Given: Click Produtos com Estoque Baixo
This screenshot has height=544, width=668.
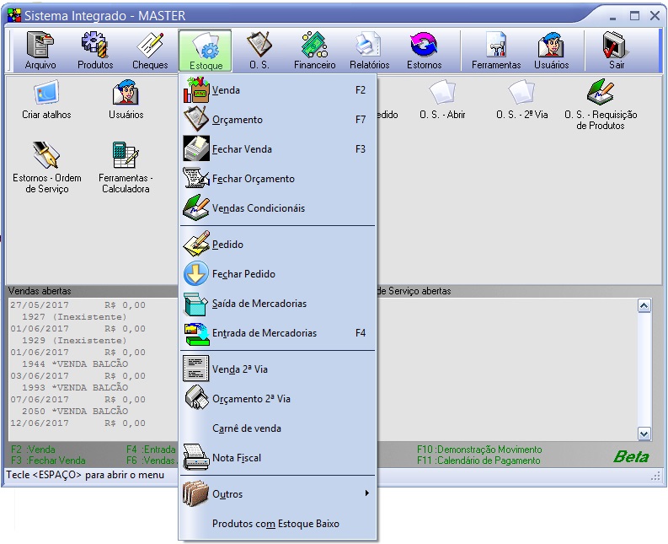Looking at the screenshot, I should [275, 524].
